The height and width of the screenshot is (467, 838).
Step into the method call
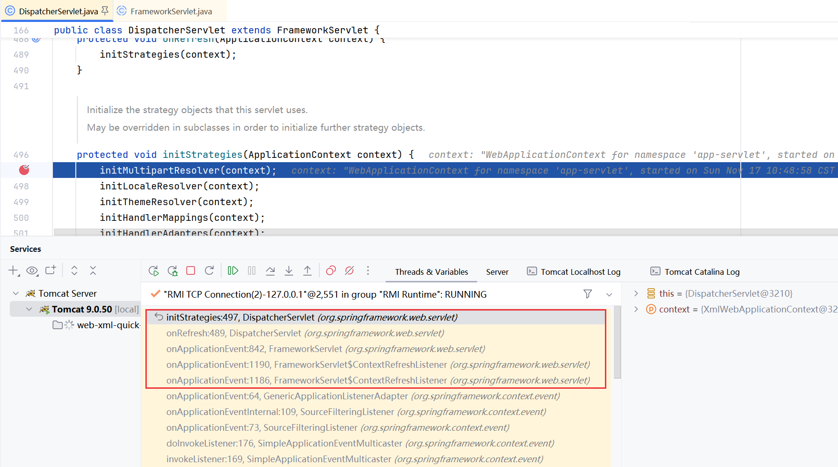point(289,271)
